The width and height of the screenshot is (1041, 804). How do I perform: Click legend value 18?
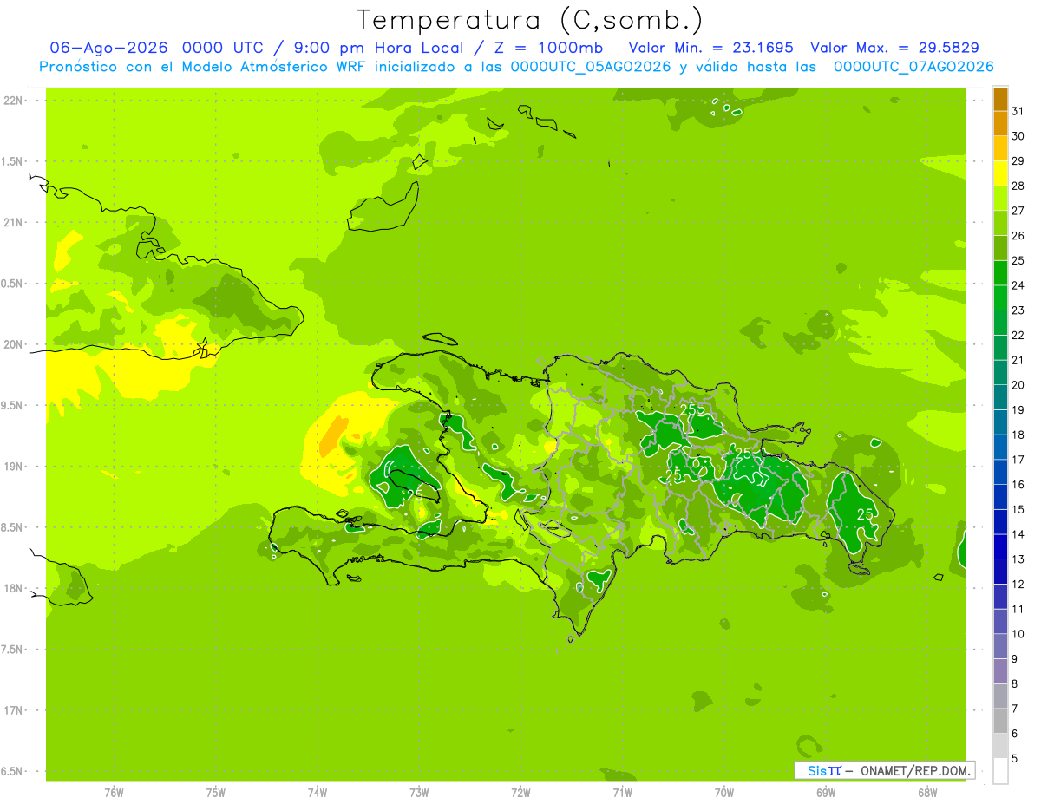point(1018,435)
